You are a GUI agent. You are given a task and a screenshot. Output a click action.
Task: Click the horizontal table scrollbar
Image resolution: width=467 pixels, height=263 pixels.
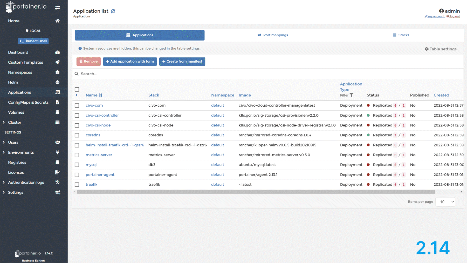coord(256,192)
